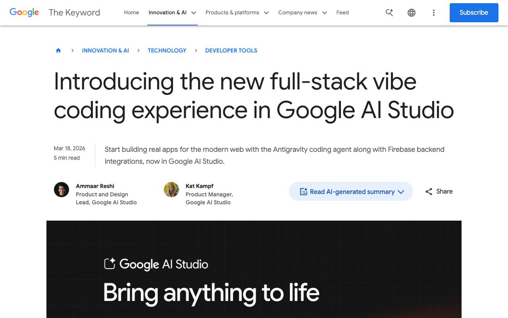Image resolution: width=508 pixels, height=318 pixels.
Task: Open the three-dot more options menu
Action: click(434, 13)
